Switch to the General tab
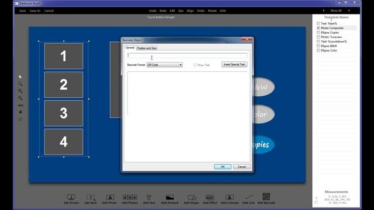Image resolution: width=374 pixels, height=210 pixels. coord(130,48)
